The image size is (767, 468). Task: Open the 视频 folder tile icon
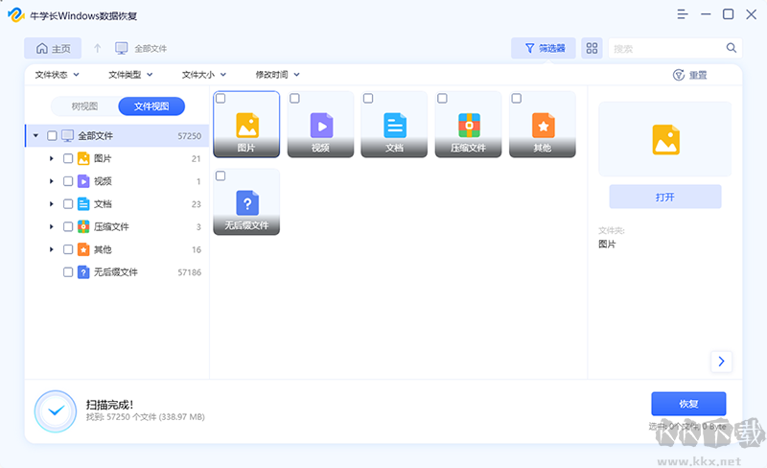point(320,125)
